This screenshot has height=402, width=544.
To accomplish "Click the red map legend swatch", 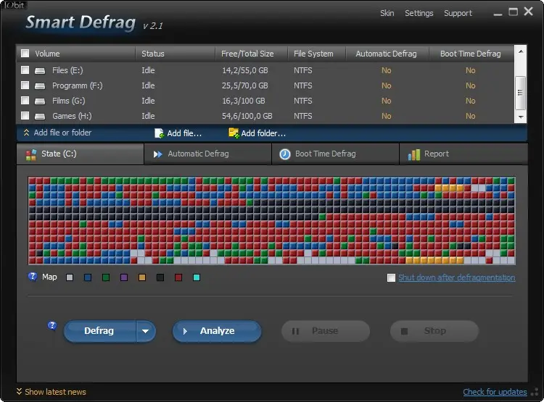I will 178,277.
